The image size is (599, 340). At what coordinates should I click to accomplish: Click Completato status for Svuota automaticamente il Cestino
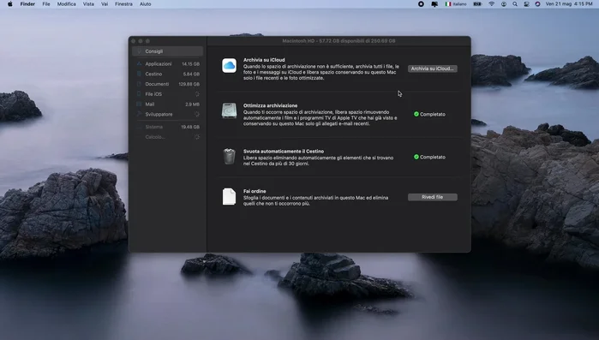point(429,157)
